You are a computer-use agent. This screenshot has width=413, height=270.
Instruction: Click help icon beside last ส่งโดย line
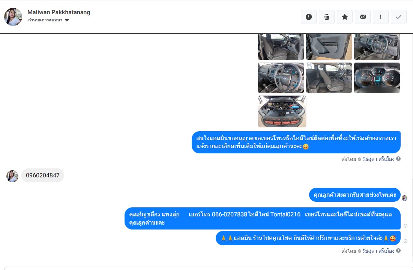[398, 250]
